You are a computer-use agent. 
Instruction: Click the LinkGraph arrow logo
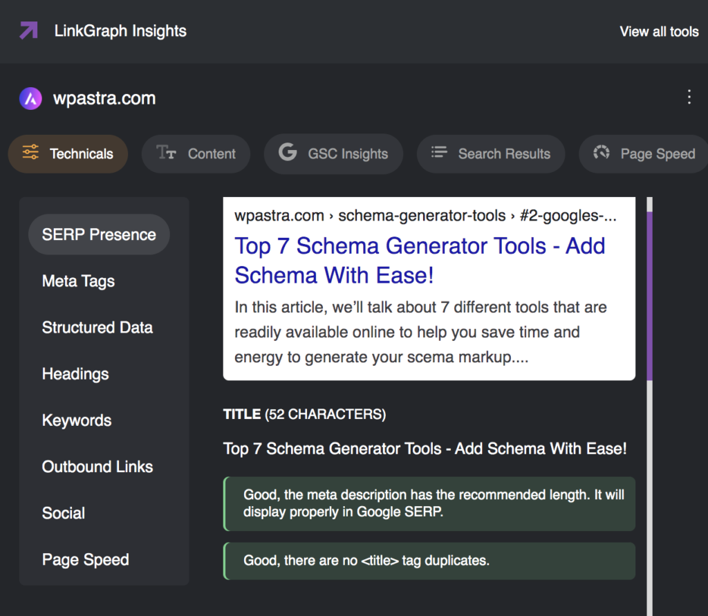click(28, 31)
